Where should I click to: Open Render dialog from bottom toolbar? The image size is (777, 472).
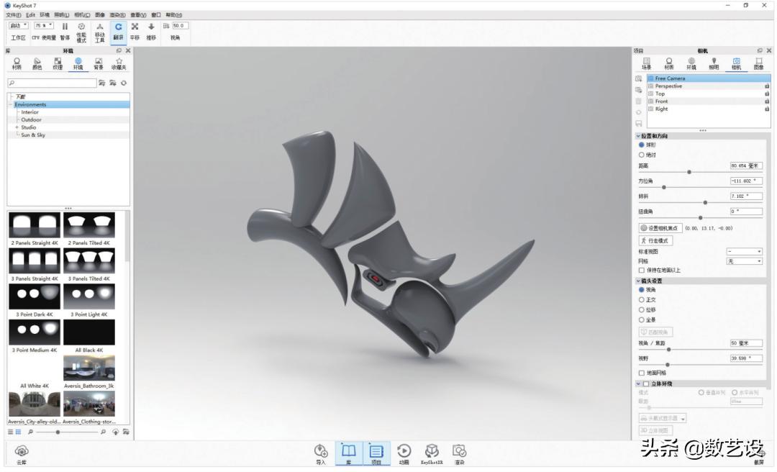[x=459, y=454]
